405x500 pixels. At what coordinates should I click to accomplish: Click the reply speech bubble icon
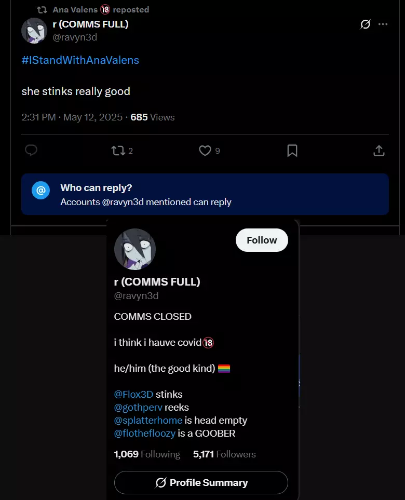(31, 151)
